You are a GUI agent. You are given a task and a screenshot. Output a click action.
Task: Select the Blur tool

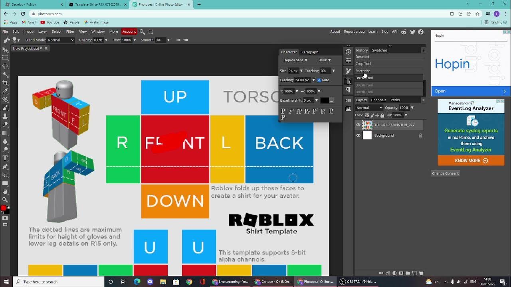5,142
